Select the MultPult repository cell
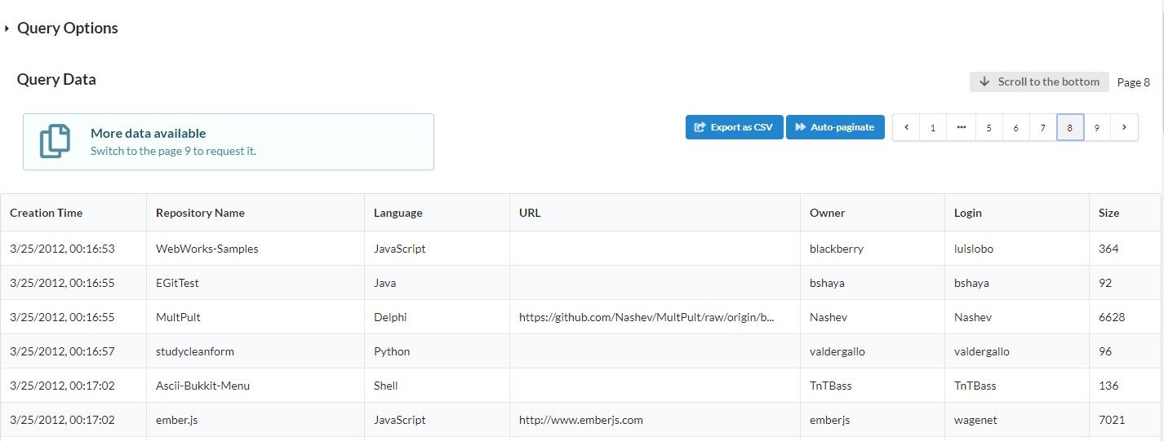This screenshot has width=1164, height=441. (255, 317)
